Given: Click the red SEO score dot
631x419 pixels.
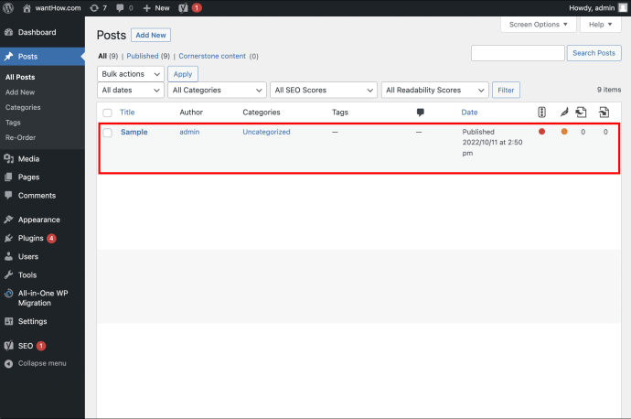Looking at the screenshot, I should pos(541,131).
